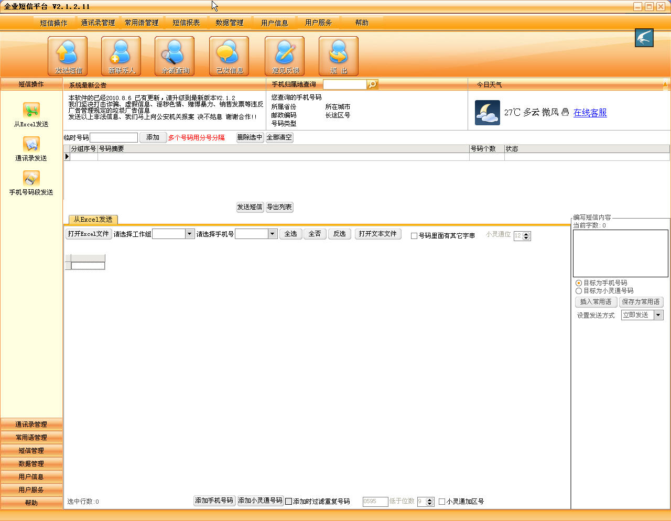Click the 添加手机号码 button
Screen dimensions: 671x521
[x=214, y=501]
